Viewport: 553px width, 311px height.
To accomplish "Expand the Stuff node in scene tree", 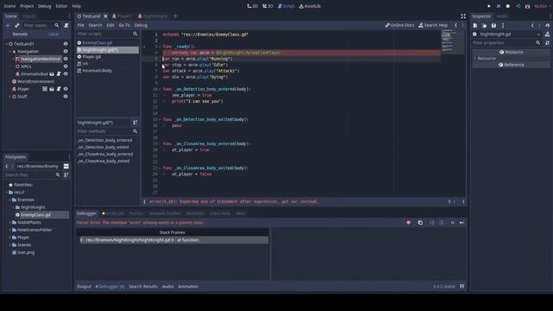I will point(10,96).
